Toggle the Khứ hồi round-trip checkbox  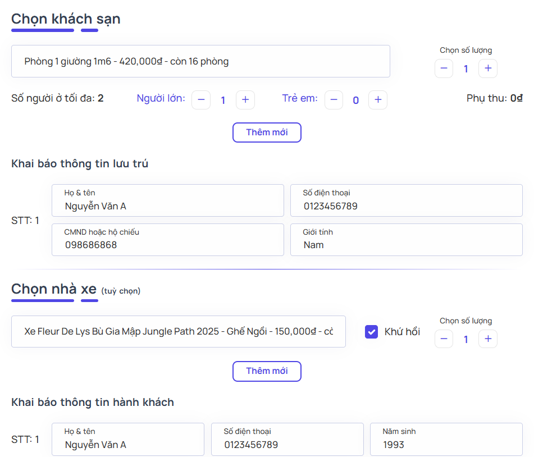(x=371, y=332)
